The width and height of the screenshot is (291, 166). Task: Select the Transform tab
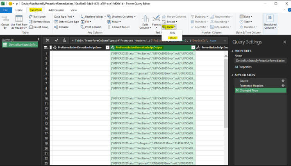[35, 10]
